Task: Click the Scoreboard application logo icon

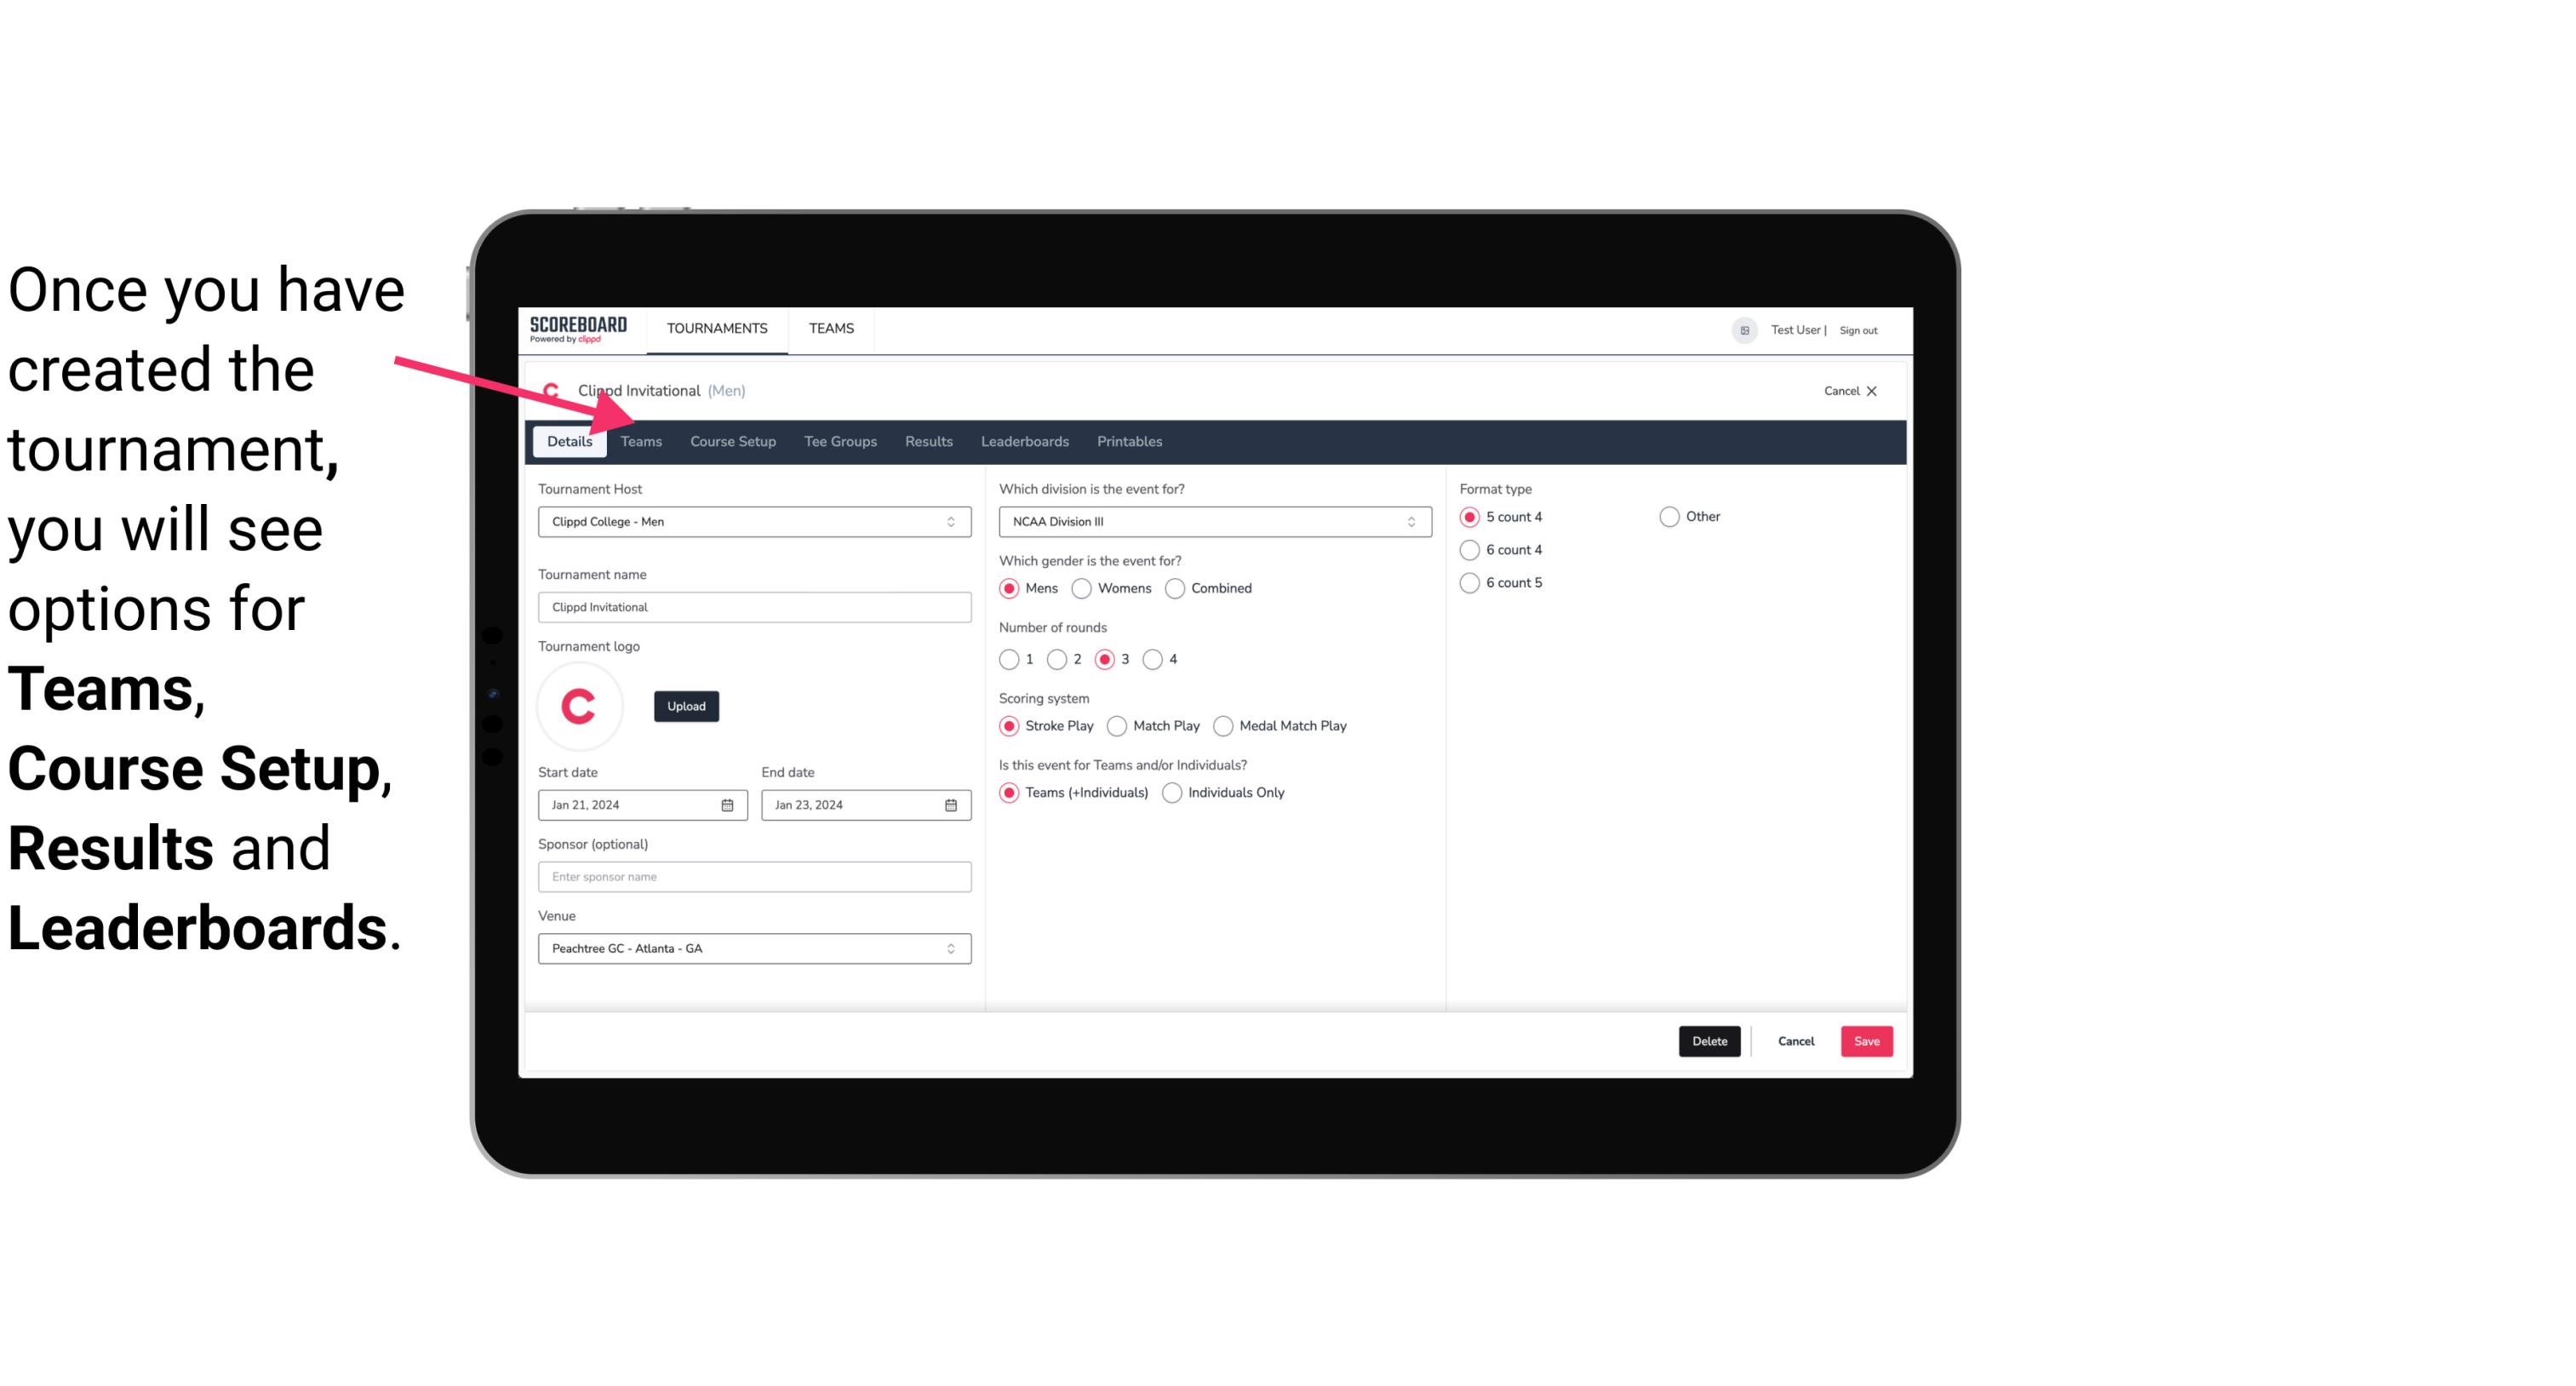Action: [x=578, y=328]
